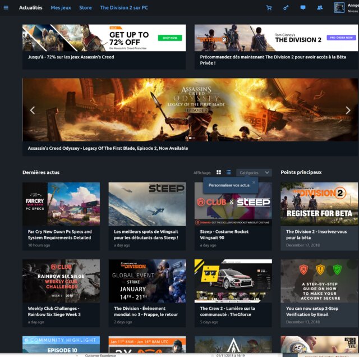Open the Mes jeux tab
359x357 pixels.
point(61,8)
